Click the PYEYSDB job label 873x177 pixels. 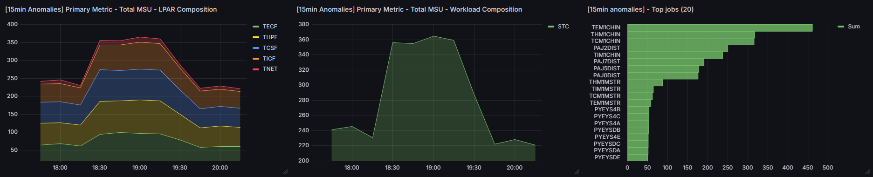tap(607, 130)
